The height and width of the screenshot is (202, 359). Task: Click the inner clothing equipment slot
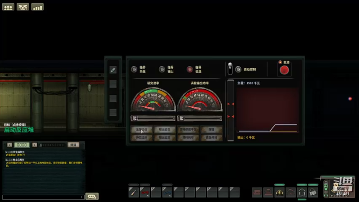257,193
